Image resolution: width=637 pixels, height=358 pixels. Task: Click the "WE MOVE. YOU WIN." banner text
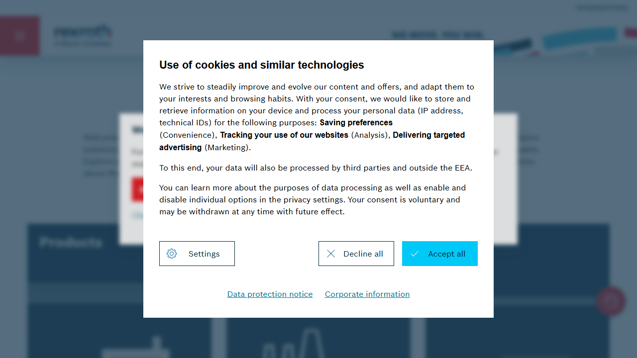[x=437, y=35]
